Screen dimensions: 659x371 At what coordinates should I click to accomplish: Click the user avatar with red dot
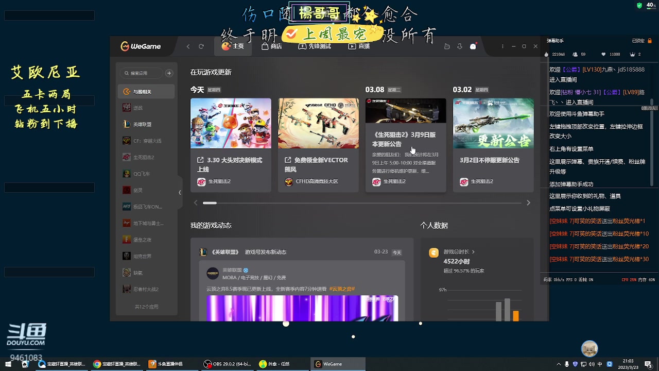[473, 46]
